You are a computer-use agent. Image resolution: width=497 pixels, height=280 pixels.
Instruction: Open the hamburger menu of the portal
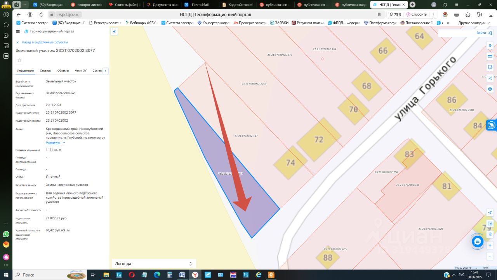click(x=18, y=31)
